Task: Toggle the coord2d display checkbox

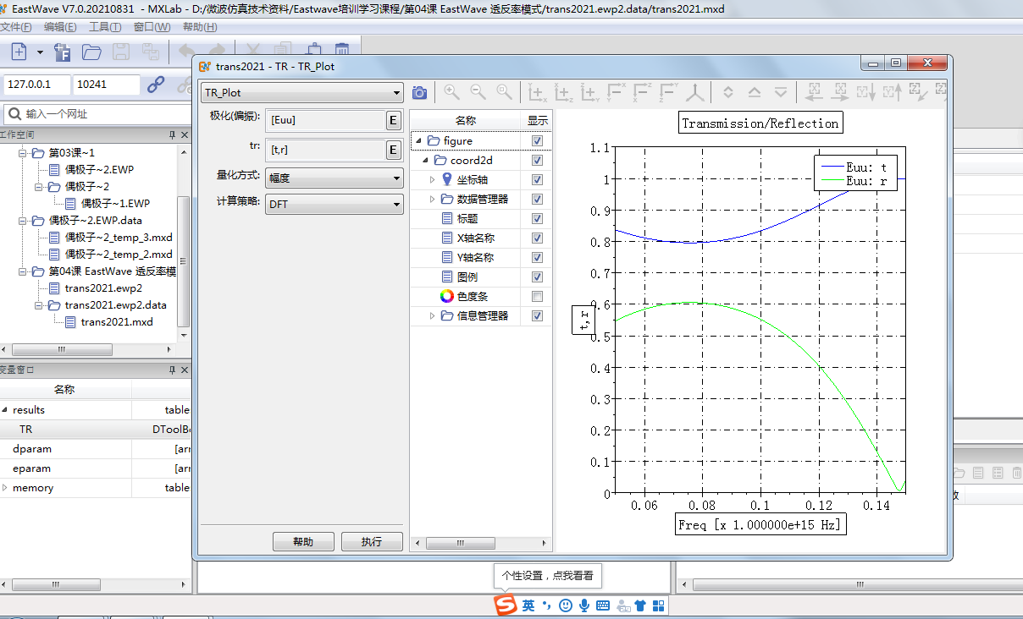Action: [x=537, y=161]
